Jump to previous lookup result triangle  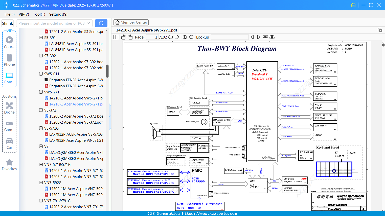[252, 37]
